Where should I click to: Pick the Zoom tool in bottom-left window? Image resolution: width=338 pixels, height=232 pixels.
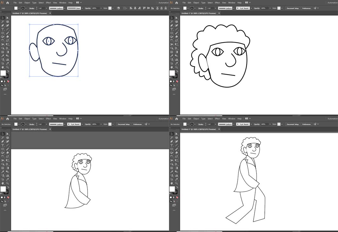pyautogui.click(x=8, y=183)
